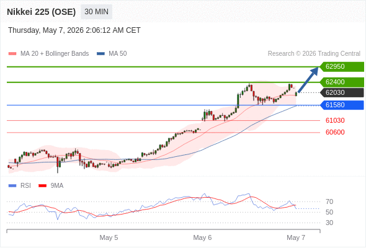Click the Nikkei 225 (OSE) title
Viewport: 366px width, 248px height.
[x=42, y=12]
